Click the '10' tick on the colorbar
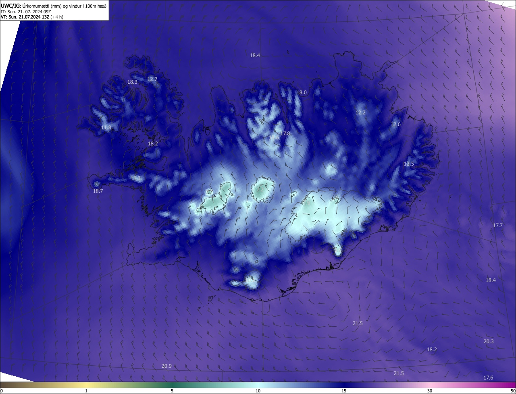Screen dimensions: 516x394 (258, 391)
